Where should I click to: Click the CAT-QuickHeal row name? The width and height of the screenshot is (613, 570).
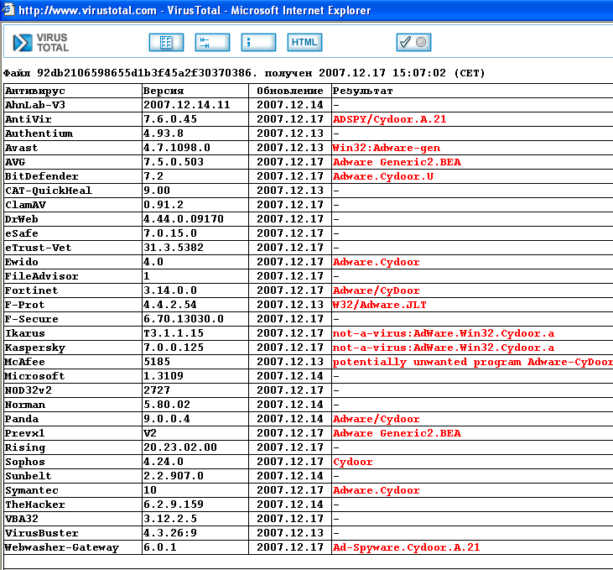pos(49,191)
